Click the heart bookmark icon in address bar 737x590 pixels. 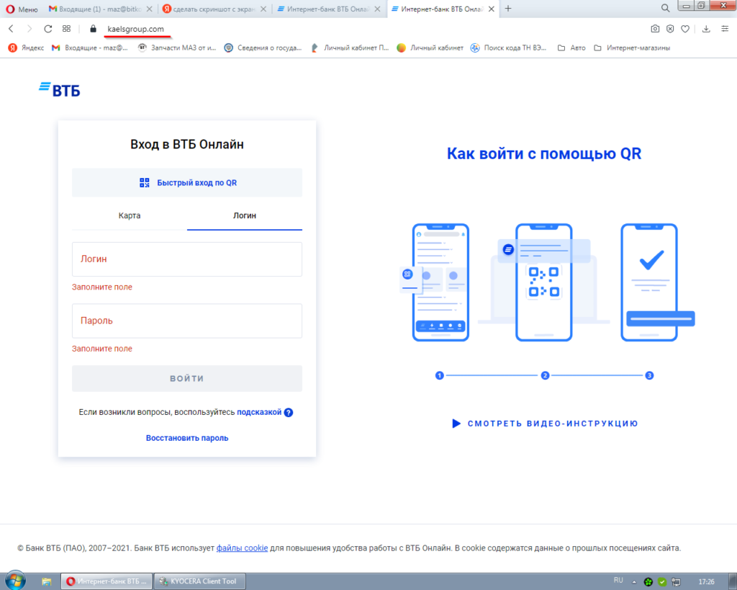(x=685, y=29)
